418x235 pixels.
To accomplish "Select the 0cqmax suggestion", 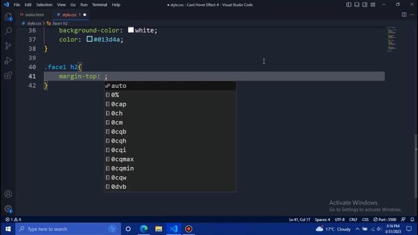I will tap(170, 159).
